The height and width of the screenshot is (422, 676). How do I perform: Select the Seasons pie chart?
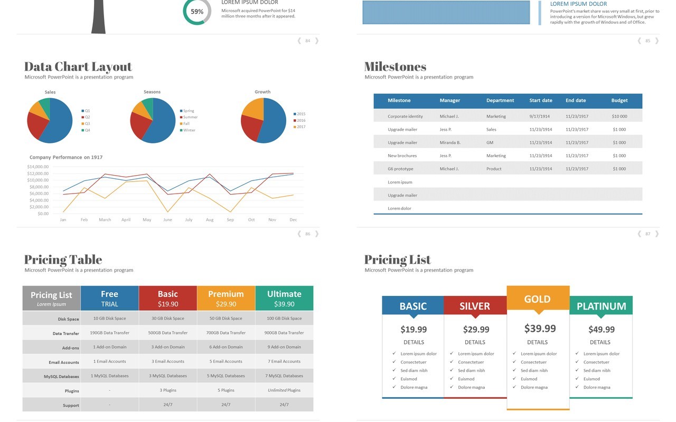coord(153,121)
